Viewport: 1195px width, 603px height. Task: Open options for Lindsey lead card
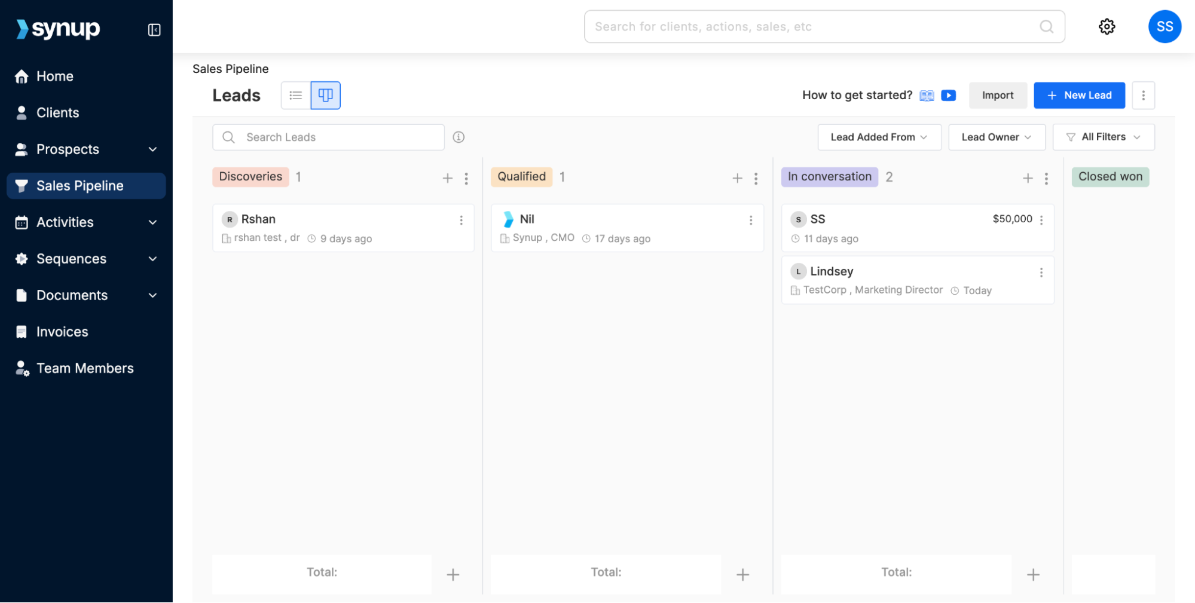[x=1041, y=272]
